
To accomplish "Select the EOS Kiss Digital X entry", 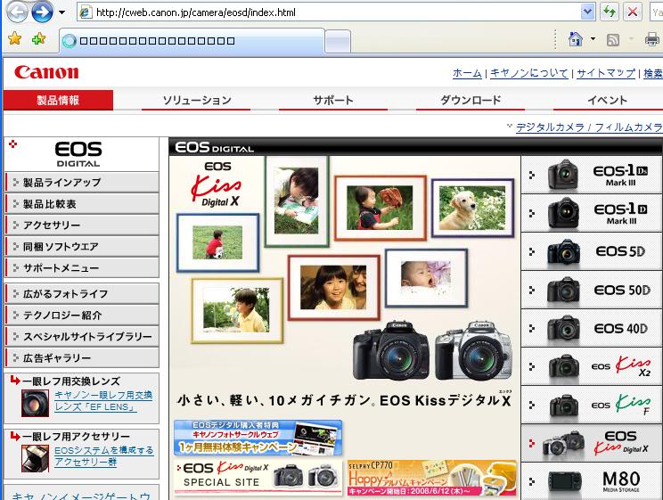I will click(x=592, y=443).
